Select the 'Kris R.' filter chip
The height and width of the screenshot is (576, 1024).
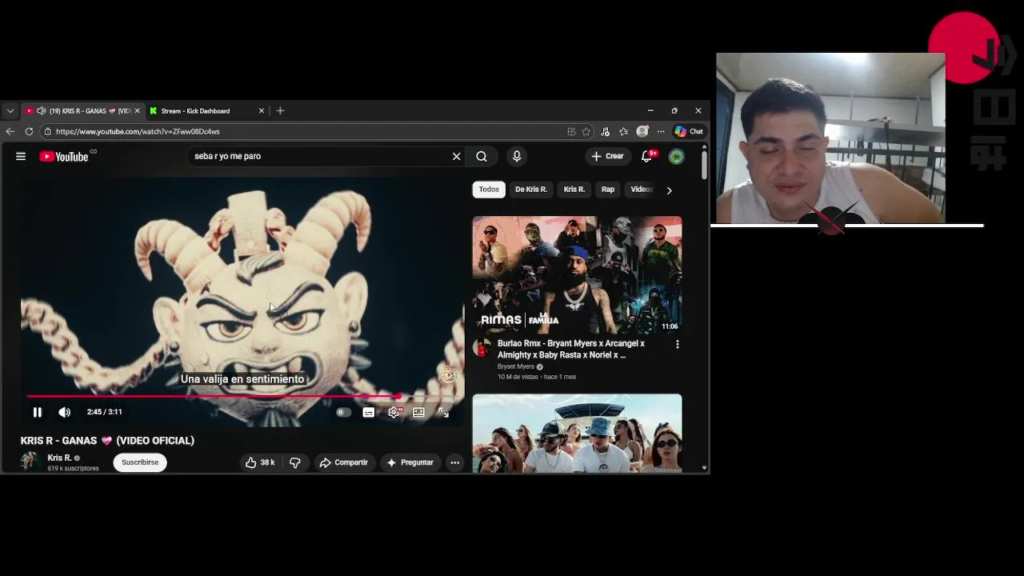point(574,190)
